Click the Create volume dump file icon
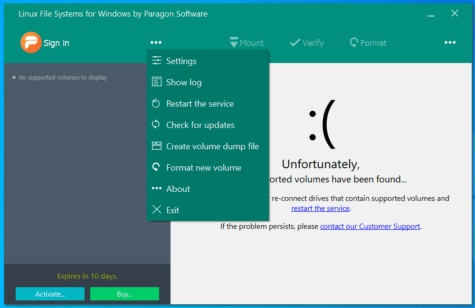This screenshot has width=475, height=308. tap(157, 145)
